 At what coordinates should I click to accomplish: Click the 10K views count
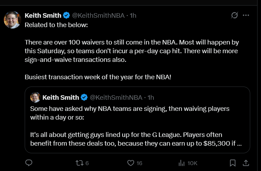(x=192, y=163)
